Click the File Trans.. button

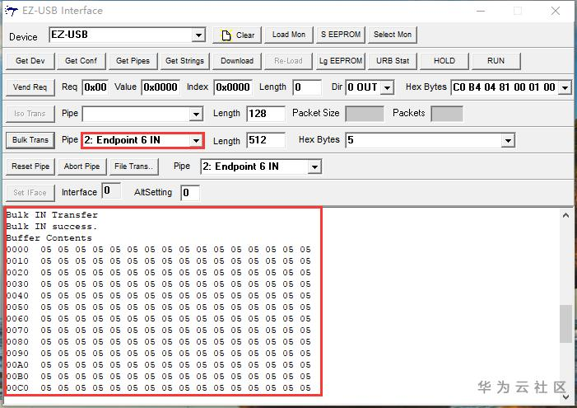(x=133, y=166)
